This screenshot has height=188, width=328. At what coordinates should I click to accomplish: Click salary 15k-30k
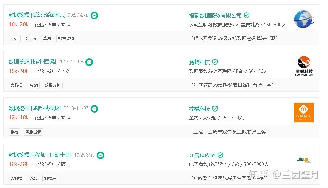tap(19, 71)
